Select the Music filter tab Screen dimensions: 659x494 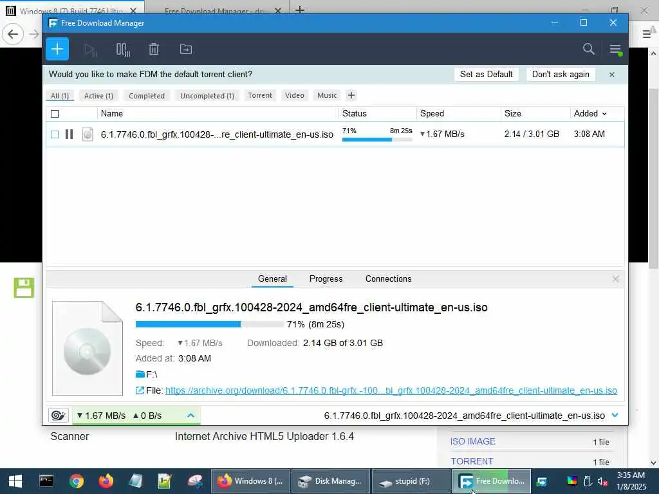(327, 95)
